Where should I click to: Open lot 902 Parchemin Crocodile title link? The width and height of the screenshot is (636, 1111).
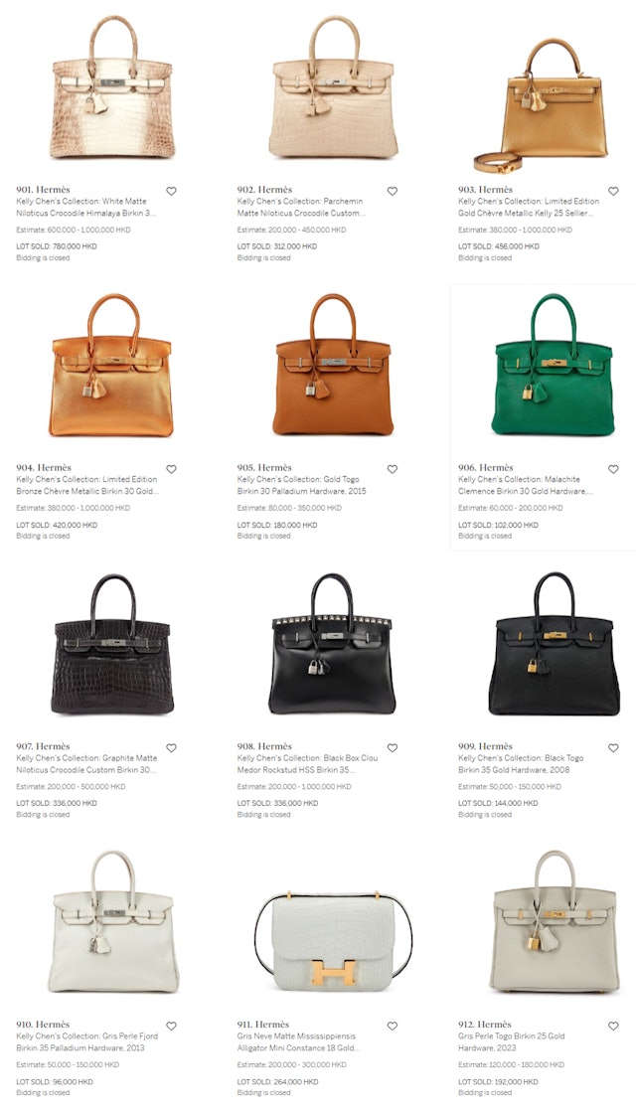point(301,207)
